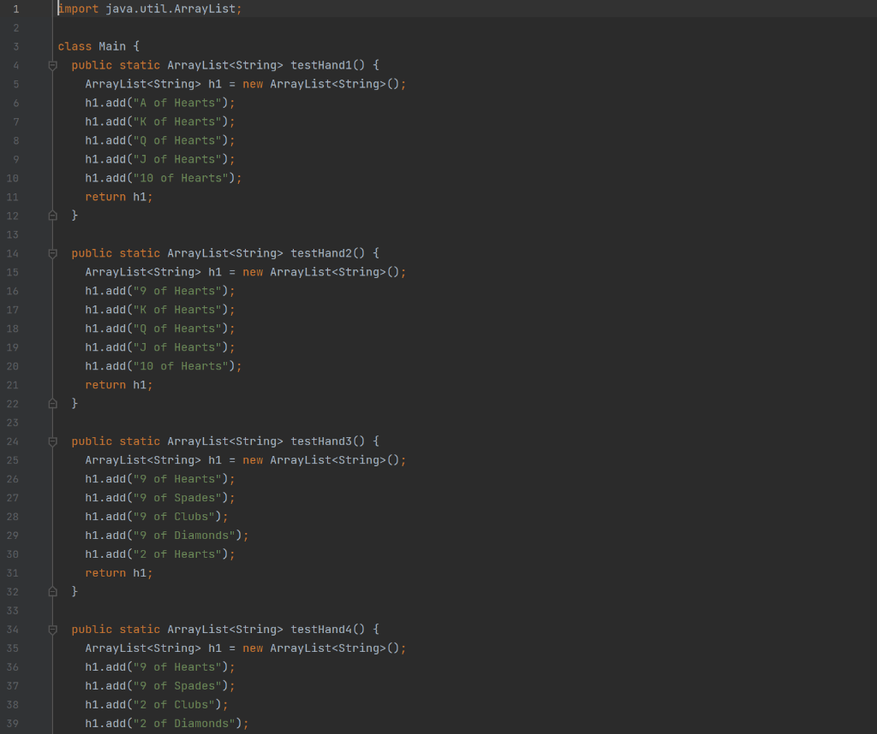877x734 pixels.
Task: Click "J of Hearts" on line 19
Action: [177, 347]
